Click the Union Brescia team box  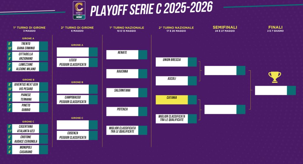[172, 62]
